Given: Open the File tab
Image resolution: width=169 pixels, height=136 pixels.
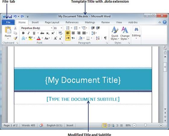Looking at the screenshot, I should pos(8,22).
